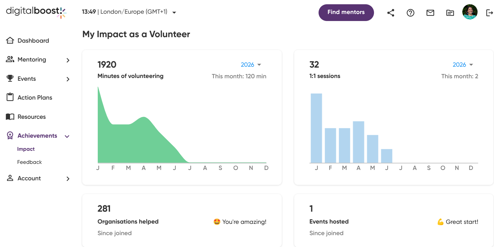This screenshot has width=494, height=247.
Task: Click the user profile avatar
Action: tap(470, 12)
